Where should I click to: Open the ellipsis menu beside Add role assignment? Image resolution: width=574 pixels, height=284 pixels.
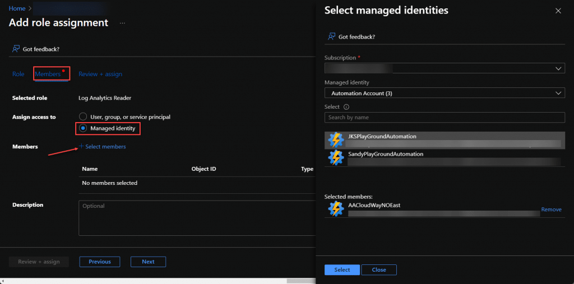point(122,23)
